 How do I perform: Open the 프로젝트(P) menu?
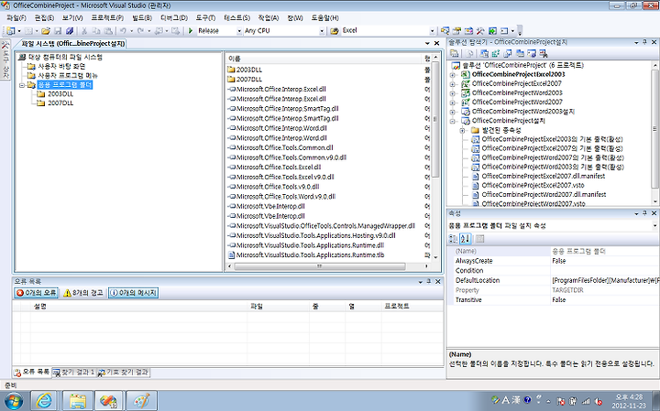click(x=107, y=18)
